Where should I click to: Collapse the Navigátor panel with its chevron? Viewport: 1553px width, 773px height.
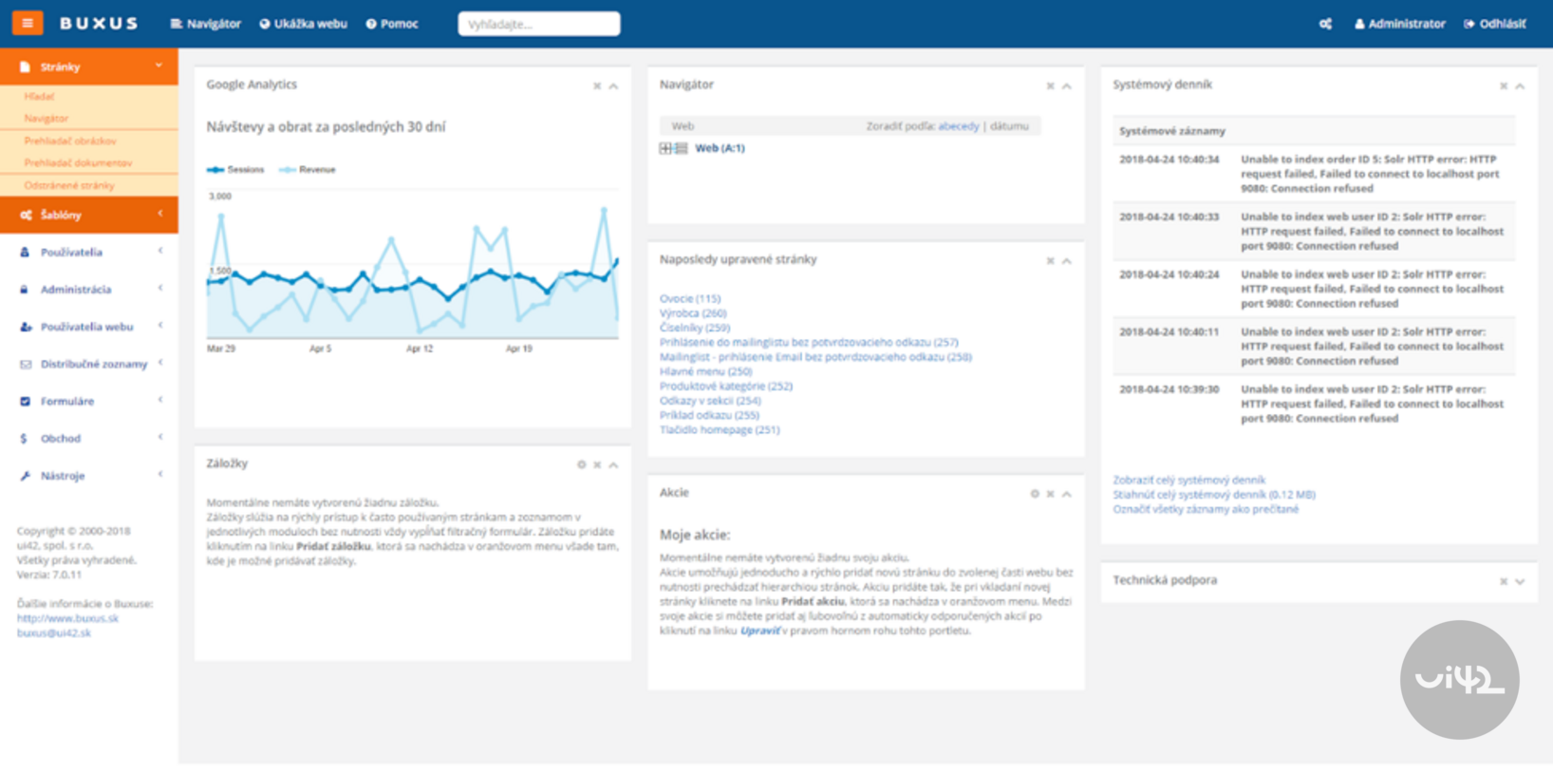point(1067,86)
